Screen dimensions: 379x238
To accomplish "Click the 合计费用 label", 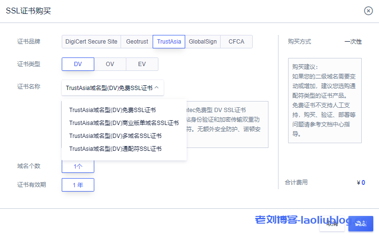I will pyautogui.click(x=296, y=182).
